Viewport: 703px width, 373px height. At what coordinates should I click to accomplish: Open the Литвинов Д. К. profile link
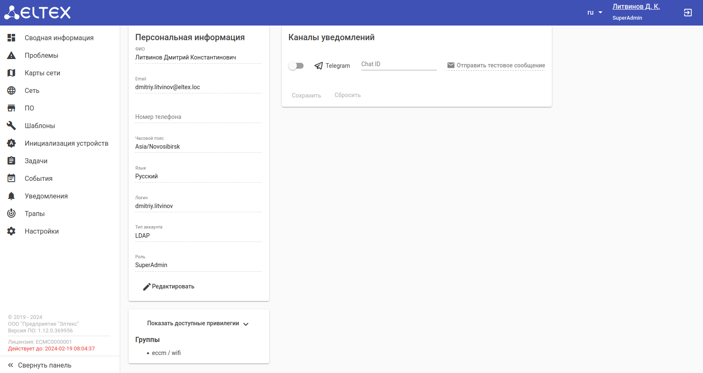(636, 7)
